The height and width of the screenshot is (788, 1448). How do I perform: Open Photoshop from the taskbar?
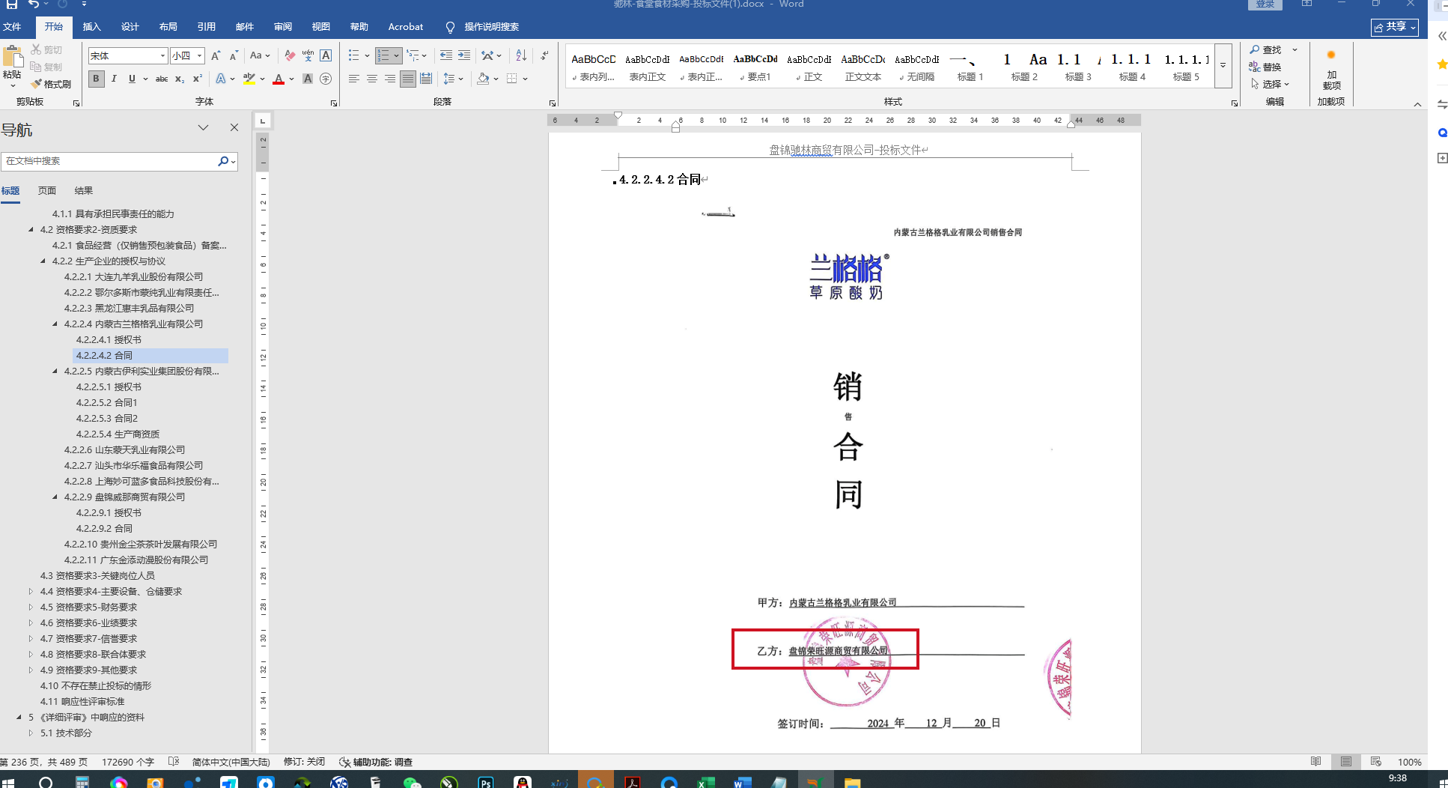[x=486, y=782]
